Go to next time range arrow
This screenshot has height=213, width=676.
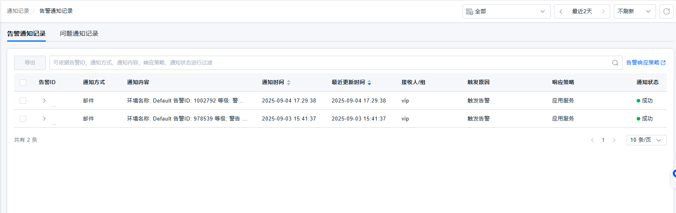coord(603,12)
